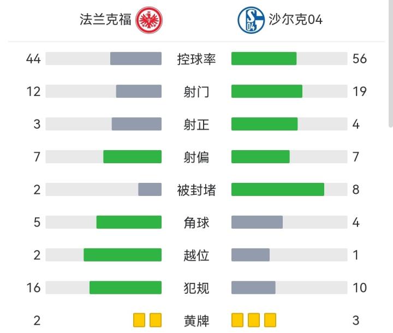Click the 角球 corner kicks label
The height and width of the screenshot is (333, 393).
click(x=196, y=223)
